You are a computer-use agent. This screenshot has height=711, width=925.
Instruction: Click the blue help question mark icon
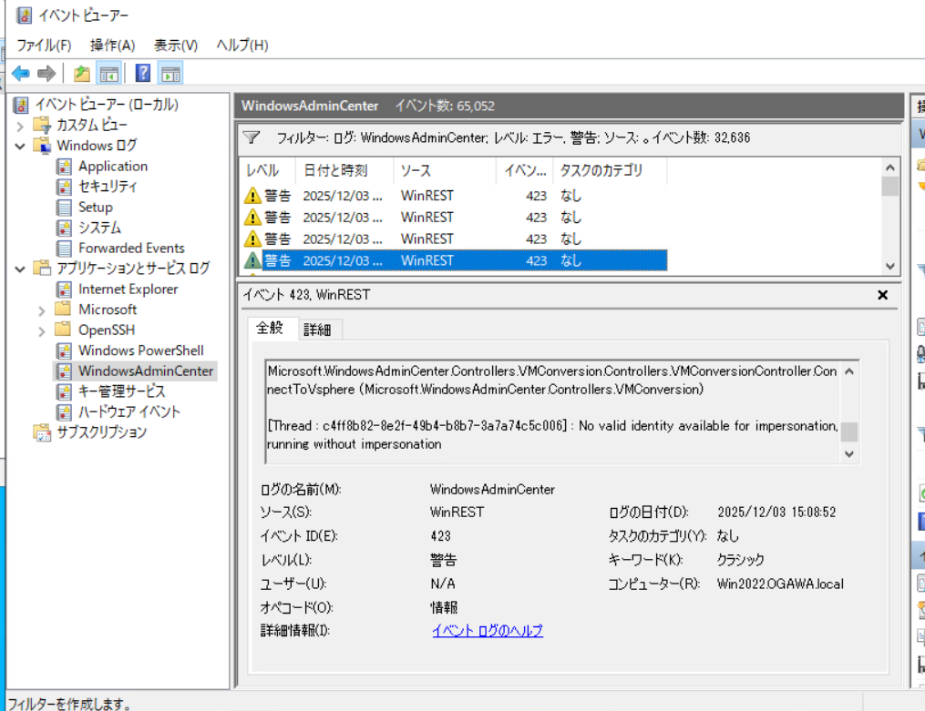click(x=143, y=74)
